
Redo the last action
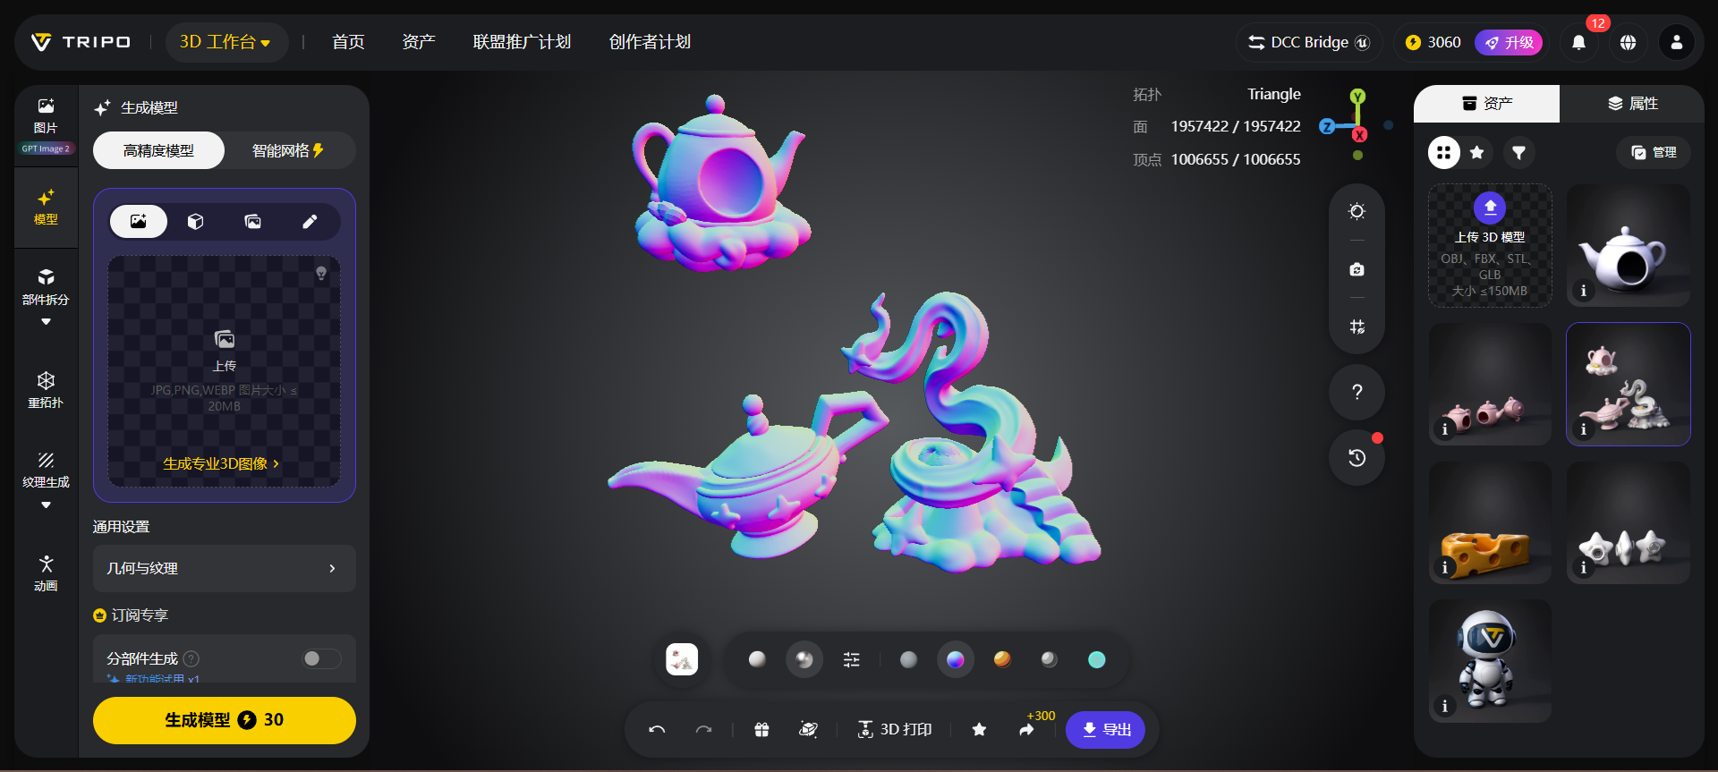click(x=704, y=730)
